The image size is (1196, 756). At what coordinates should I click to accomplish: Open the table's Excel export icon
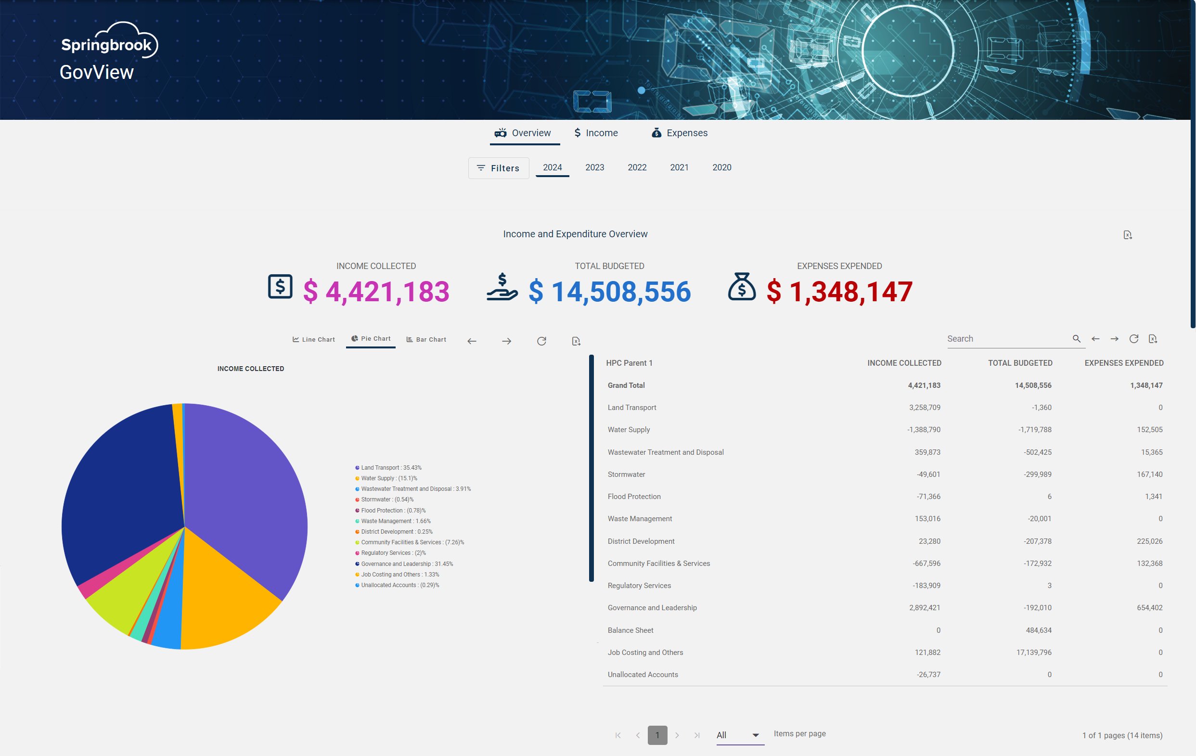pyautogui.click(x=1153, y=338)
